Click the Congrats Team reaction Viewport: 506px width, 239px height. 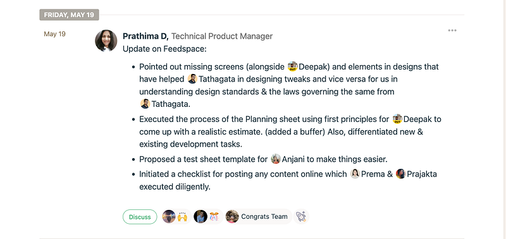pyautogui.click(x=258, y=216)
